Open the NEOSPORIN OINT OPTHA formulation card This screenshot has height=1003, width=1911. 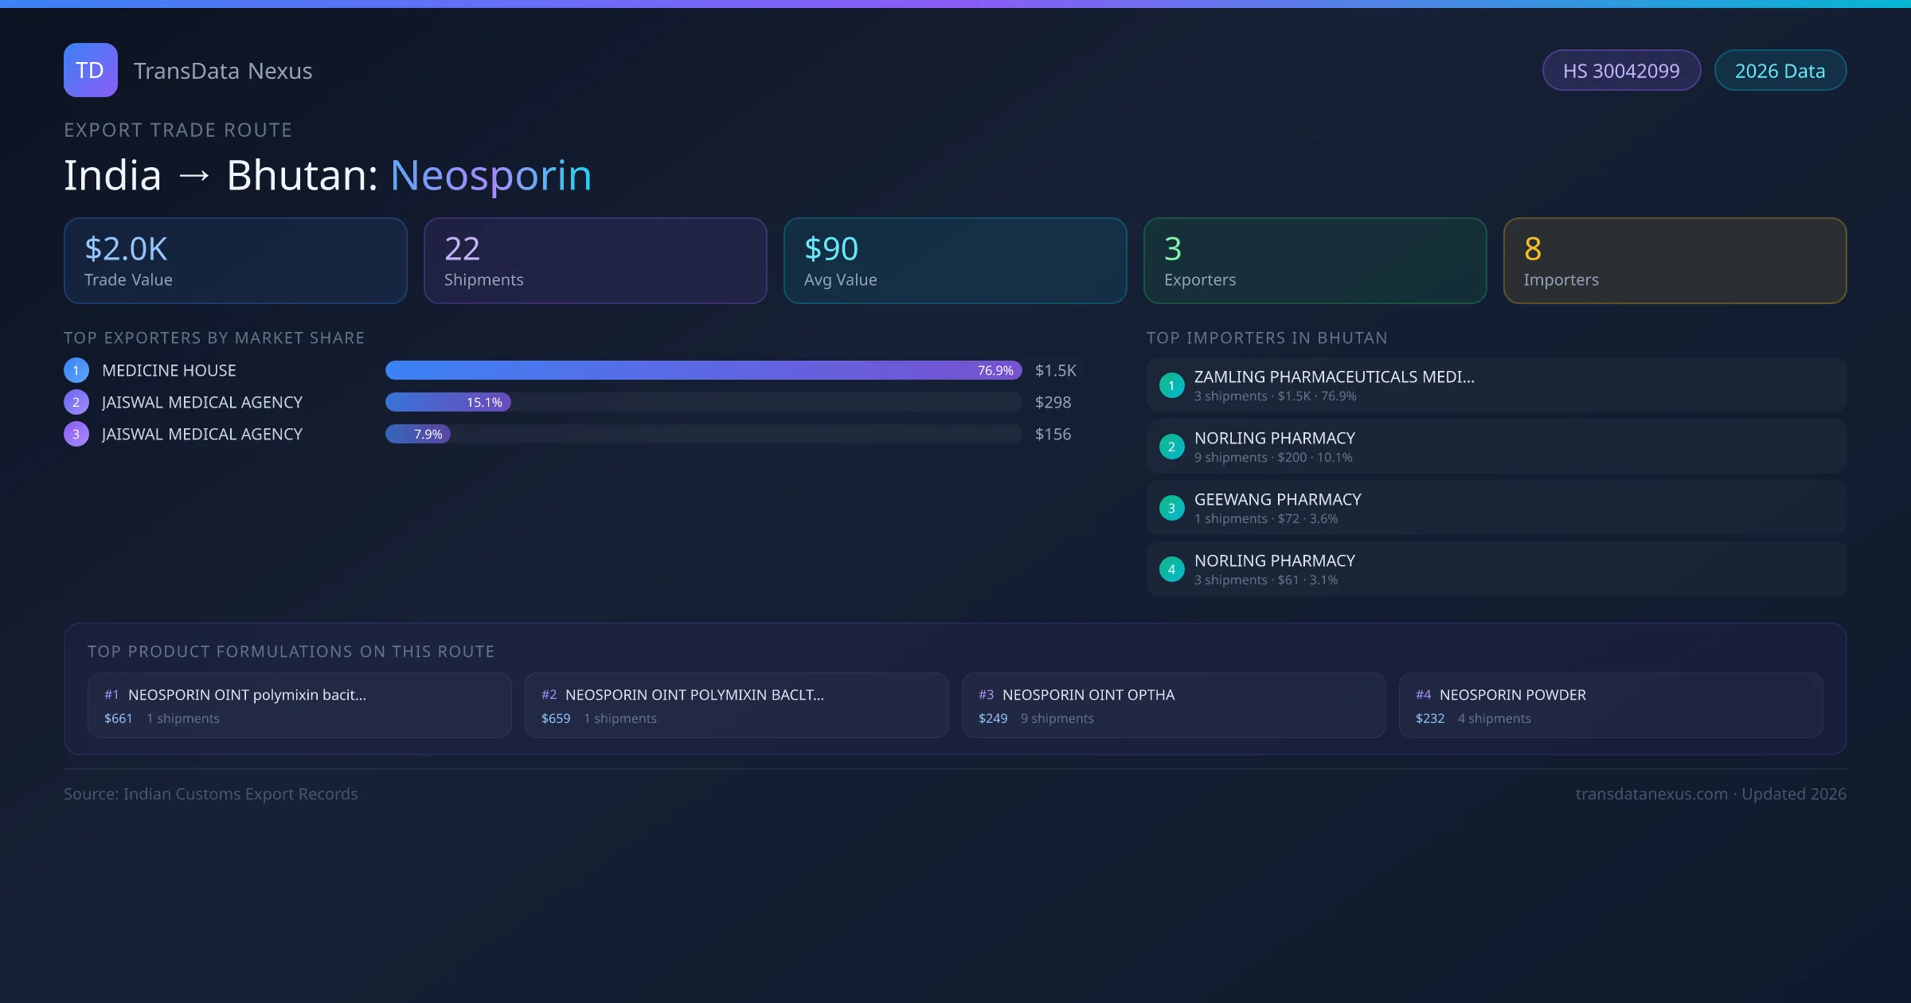pyautogui.click(x=1173, y=705)
